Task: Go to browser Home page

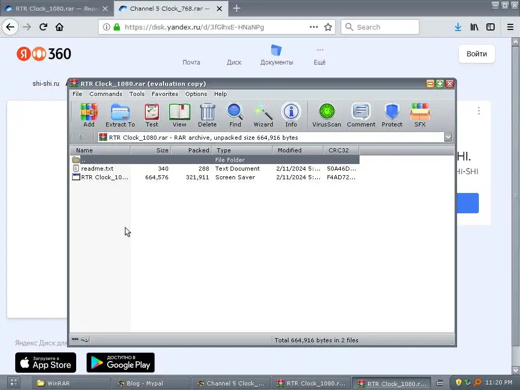Action: tap(59, 27)
